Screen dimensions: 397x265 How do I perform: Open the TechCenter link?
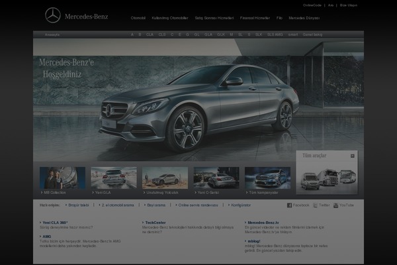[155, 223]
